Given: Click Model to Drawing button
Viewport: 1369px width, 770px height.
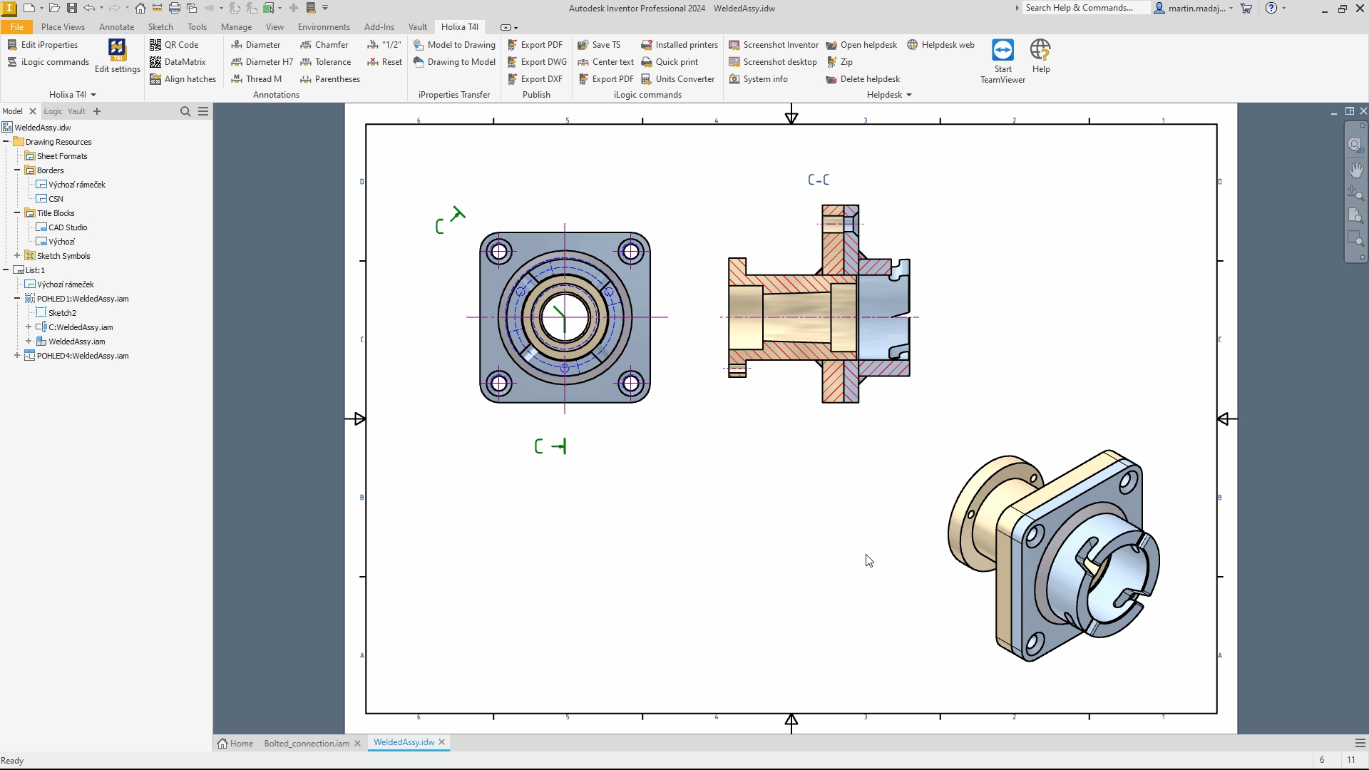Looking at the screenshot, I should [454, 44].
